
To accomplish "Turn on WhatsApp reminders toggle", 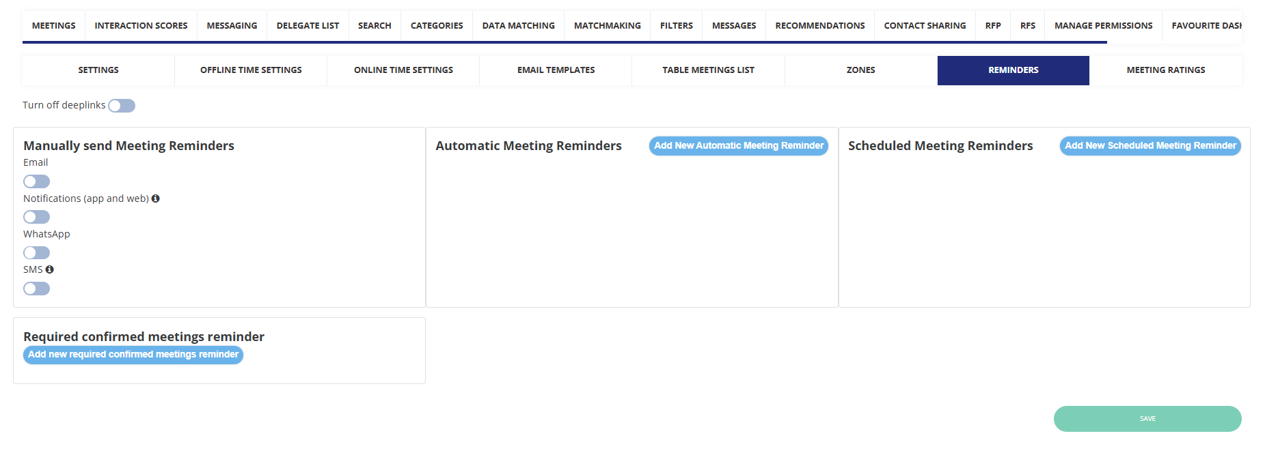I will pos(37,253).
